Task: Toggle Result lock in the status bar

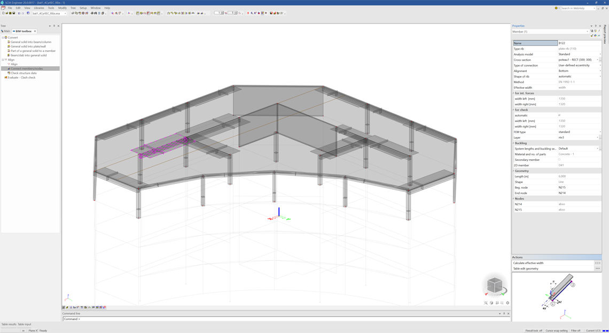Action: (x=534, y=331)
